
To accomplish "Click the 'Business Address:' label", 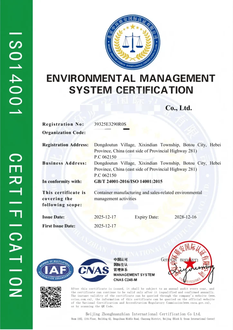I will 64,163.
